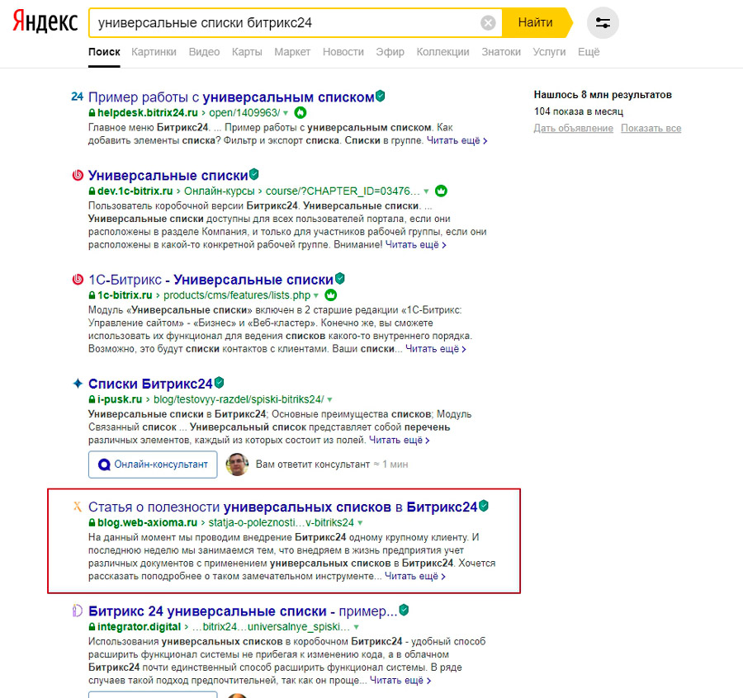Click the consultant avatar photo near Онлайн-консультант
This screenshot has width=743, height=698.
click(x=238, y=465)
